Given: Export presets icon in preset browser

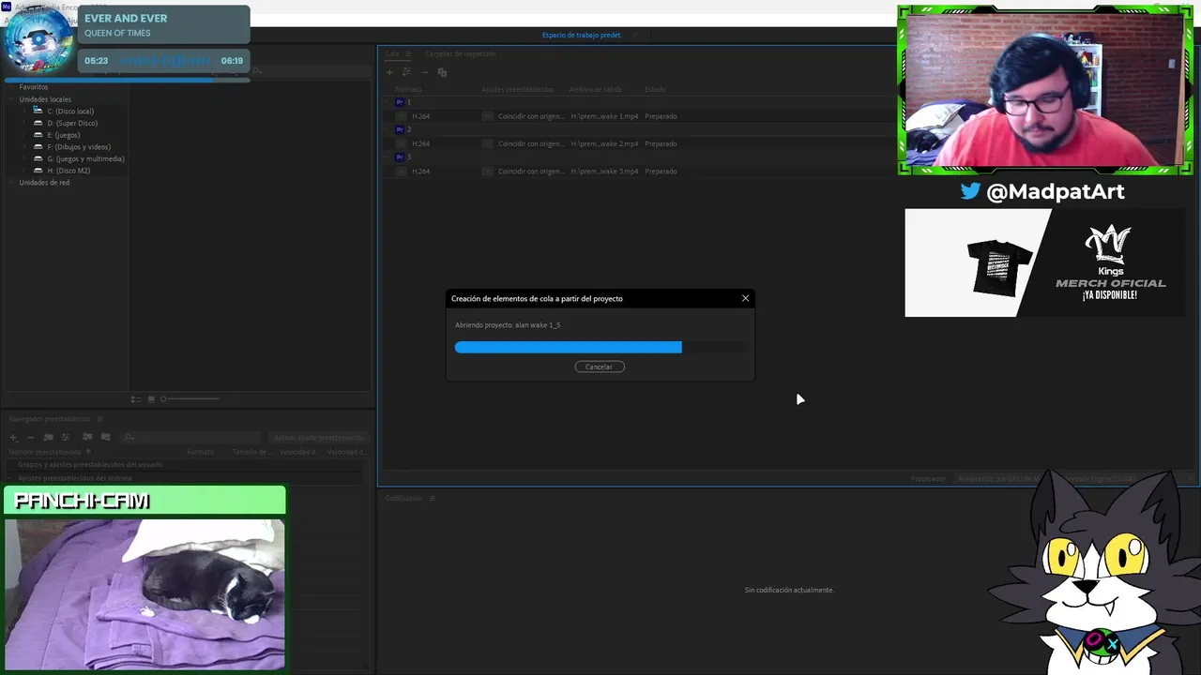Looking at the screenshot, I should pyautogui.click(x=105, y=437).
